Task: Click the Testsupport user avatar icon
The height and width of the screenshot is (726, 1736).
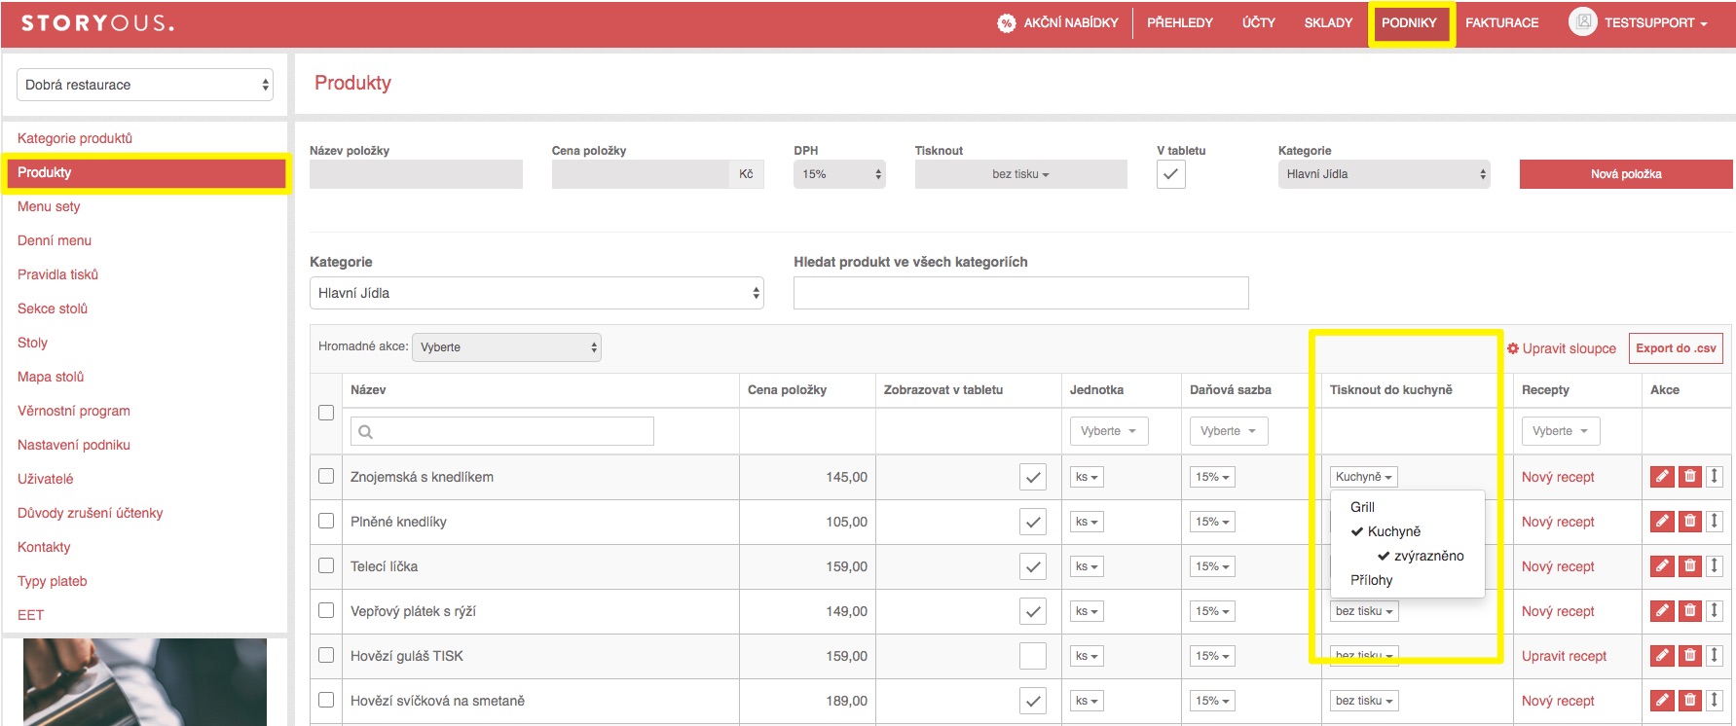Action: pos(1583,21)
